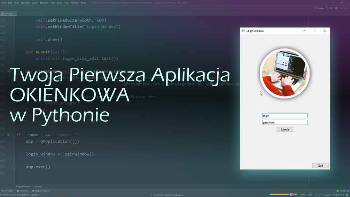Open the File menu
This screenshot has width=350, height=197.
[x=4, y=3]
